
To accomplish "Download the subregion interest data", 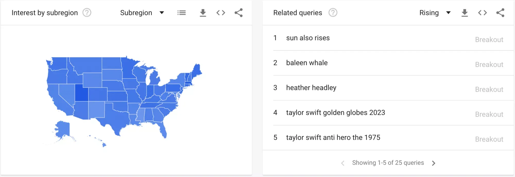I will pyautogui.click(x=203, y=13).
